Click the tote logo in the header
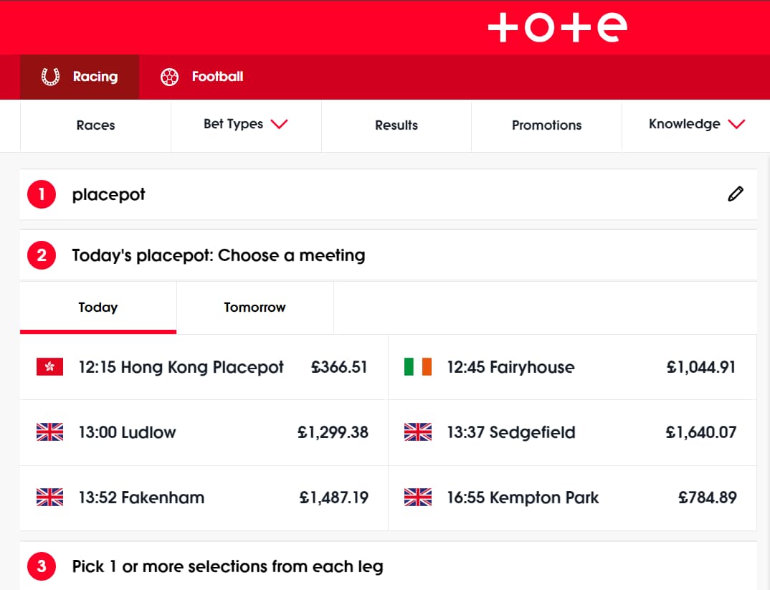 [x=557, y=27]
